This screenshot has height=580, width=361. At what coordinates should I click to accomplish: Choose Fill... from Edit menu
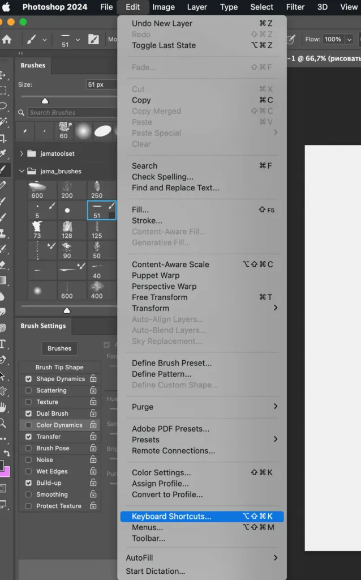coord(202,210)
